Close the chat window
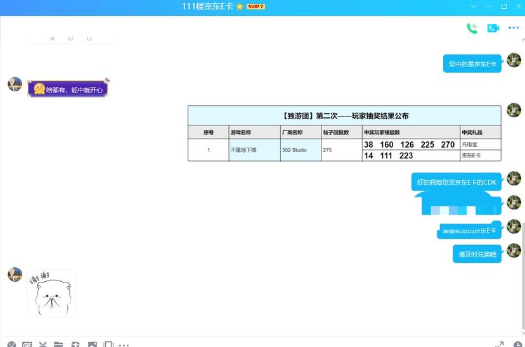 (x=518, y=6)
